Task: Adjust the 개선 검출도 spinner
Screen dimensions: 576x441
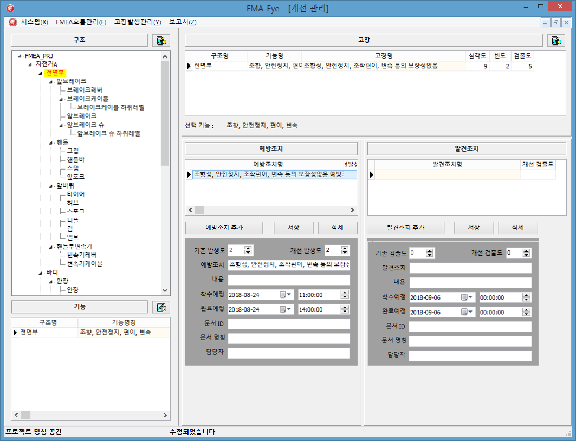Action: (526, 252)
